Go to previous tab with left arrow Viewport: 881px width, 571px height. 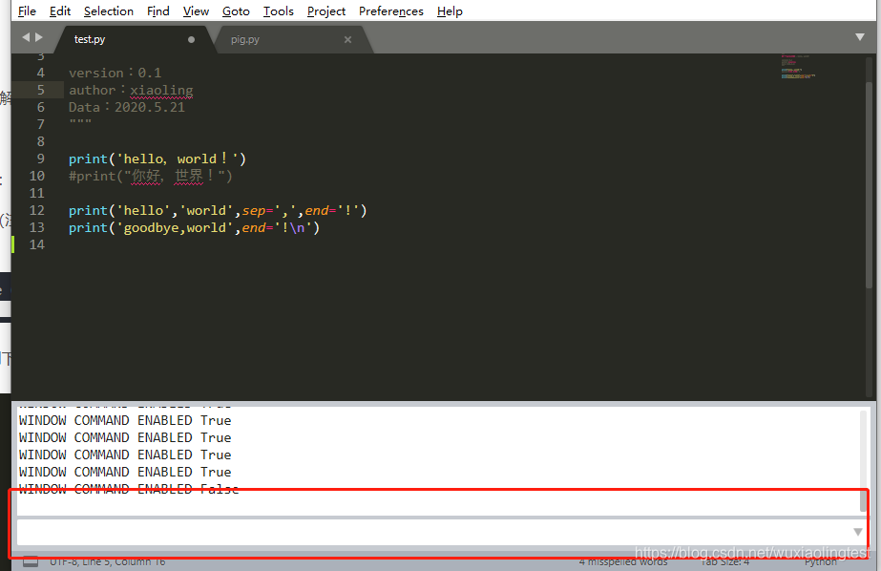[25, 37]
